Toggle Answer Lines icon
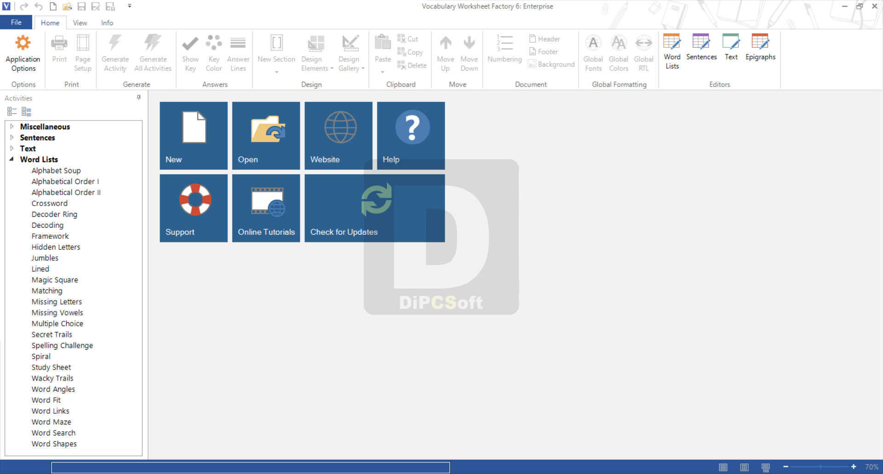Image resolution: width=883 pixels, height=474 pixels. [x=238, y=43]
